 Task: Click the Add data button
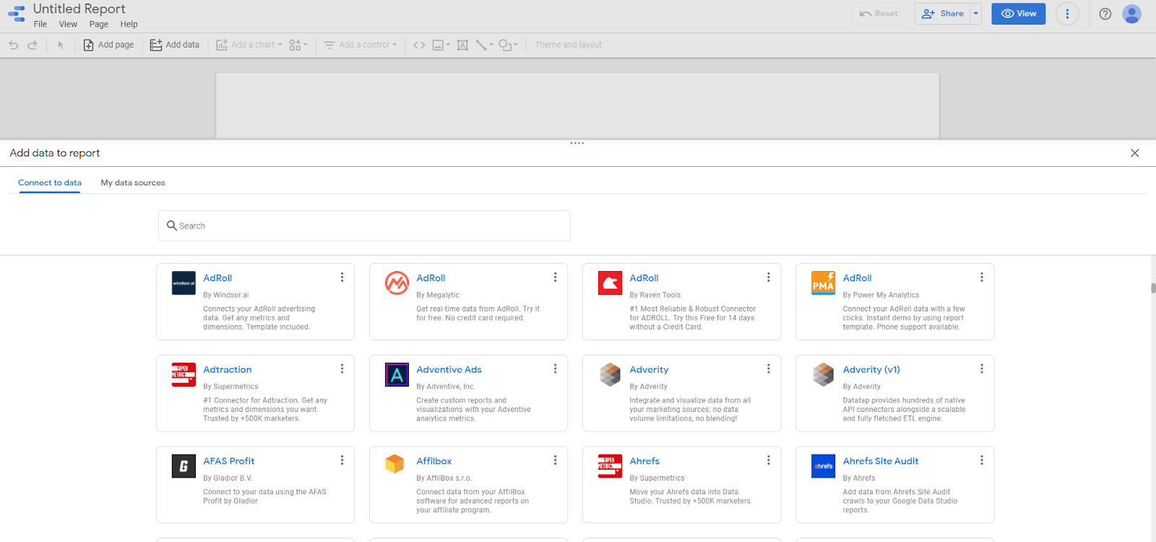(x=175, y=45)
